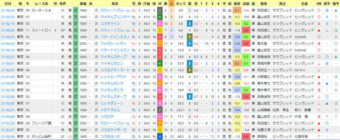
Task: Open horse link コスモゲイダーグ
Action: 113,130
